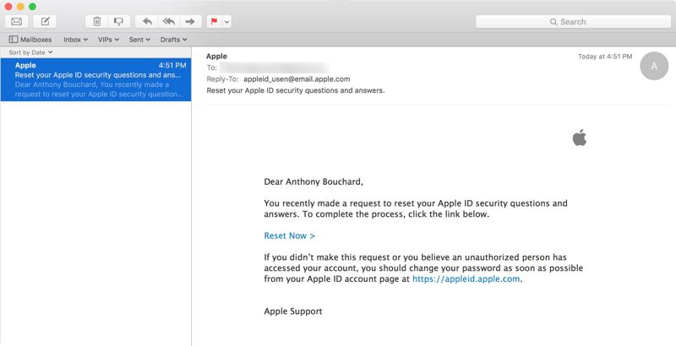The image size is (676, 346).
Task: Open the https://appleid.apple.com link
Action: [x=466, y=278]
